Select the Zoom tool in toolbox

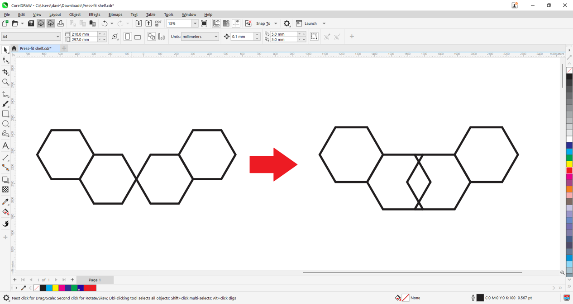click(x=5, y=82)
